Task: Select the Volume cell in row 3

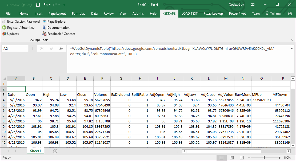Action: tap(102, 94)
